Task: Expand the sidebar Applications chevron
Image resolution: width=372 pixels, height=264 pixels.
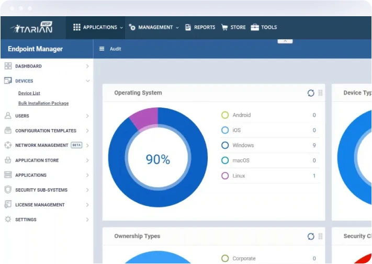Action: [87, 175]
